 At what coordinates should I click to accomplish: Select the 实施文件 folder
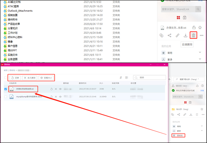point(12,55)
